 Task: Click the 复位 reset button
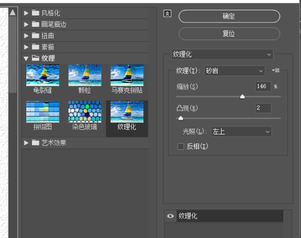pyautogui.click(x=229, y=34)
